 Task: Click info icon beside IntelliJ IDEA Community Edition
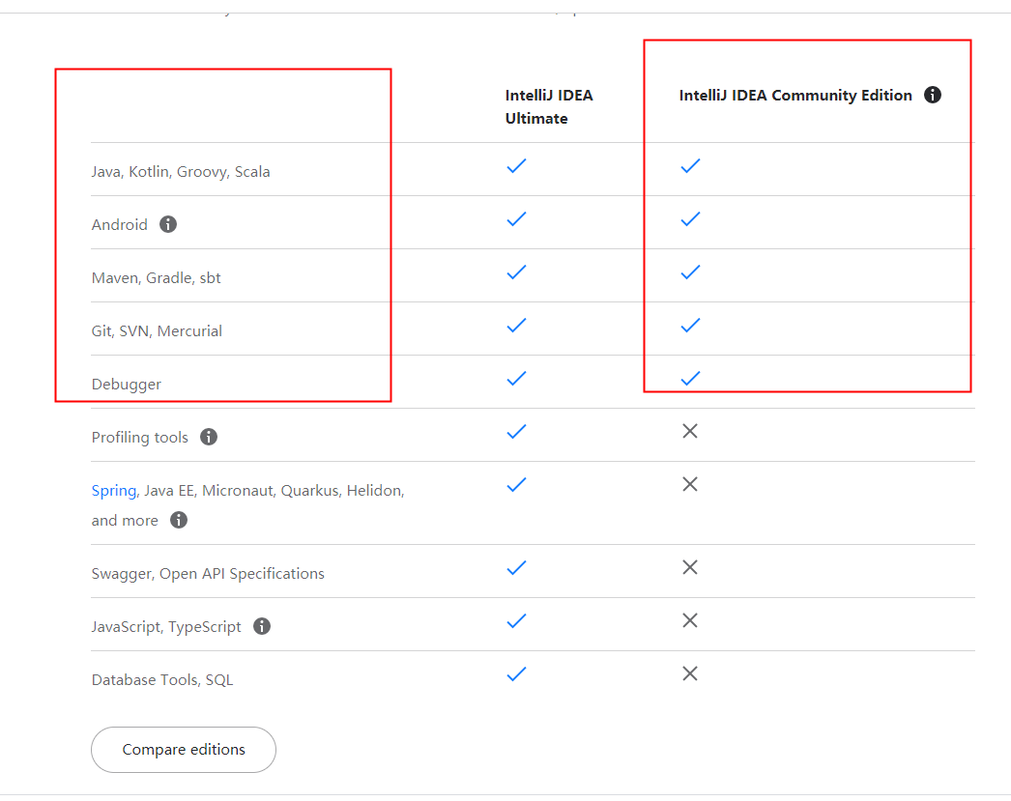point(933,95)
